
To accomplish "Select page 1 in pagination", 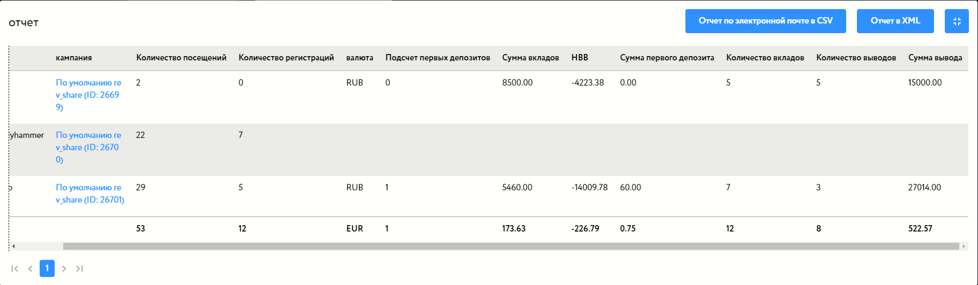I will tap(47, 268).
